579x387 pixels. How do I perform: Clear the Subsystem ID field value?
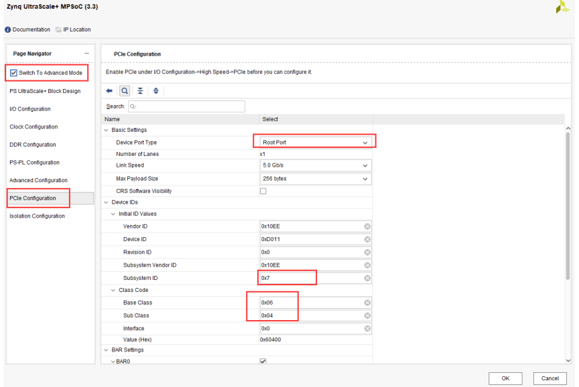tap(367, 278)
